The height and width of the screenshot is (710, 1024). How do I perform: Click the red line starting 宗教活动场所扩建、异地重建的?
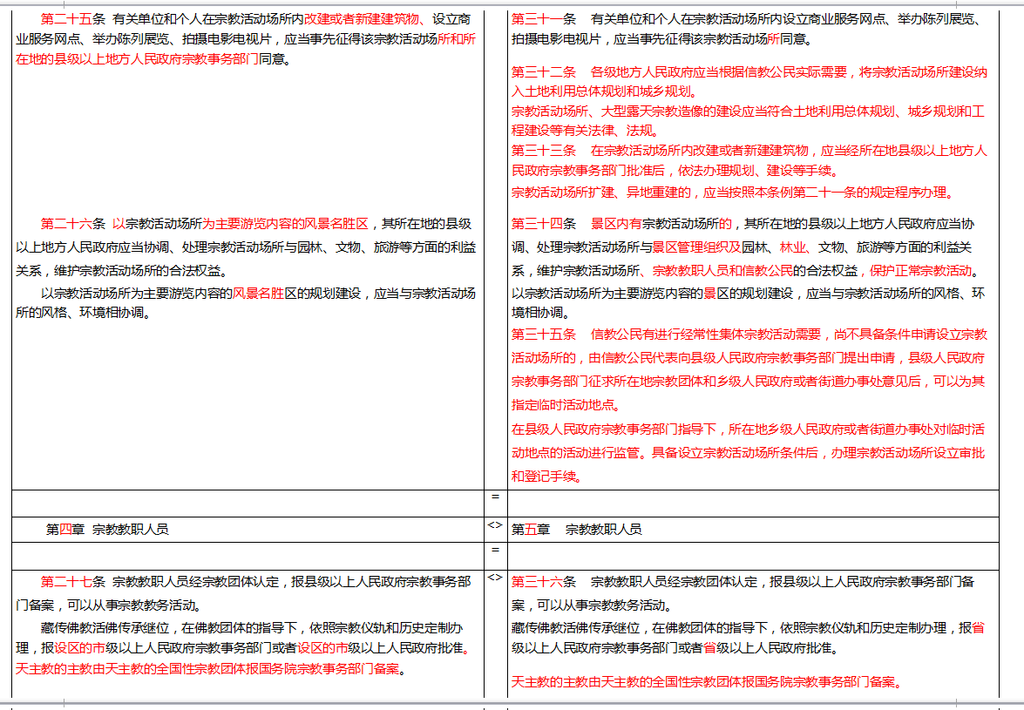pos(732,192)
